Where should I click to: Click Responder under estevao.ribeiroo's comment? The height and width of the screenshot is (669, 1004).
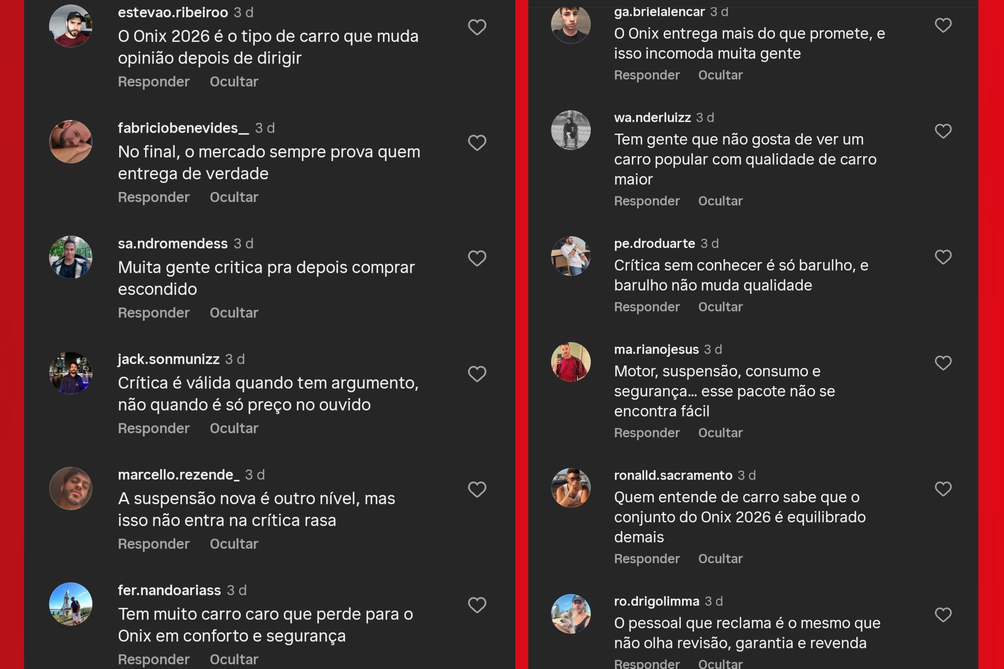[x=154, y=82]
